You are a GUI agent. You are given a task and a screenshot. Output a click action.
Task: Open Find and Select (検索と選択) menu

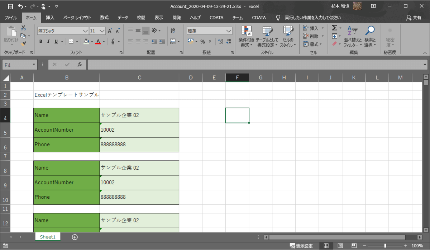(370, 37)
